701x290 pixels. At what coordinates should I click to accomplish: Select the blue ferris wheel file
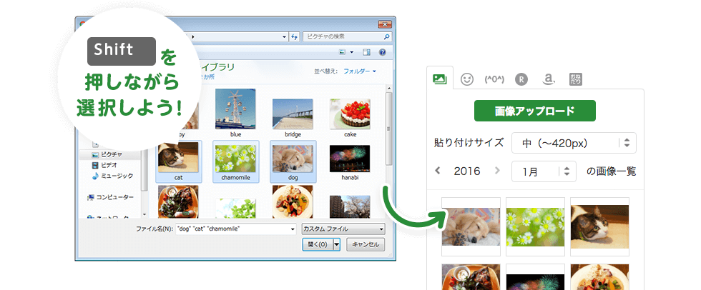[235, 113]
